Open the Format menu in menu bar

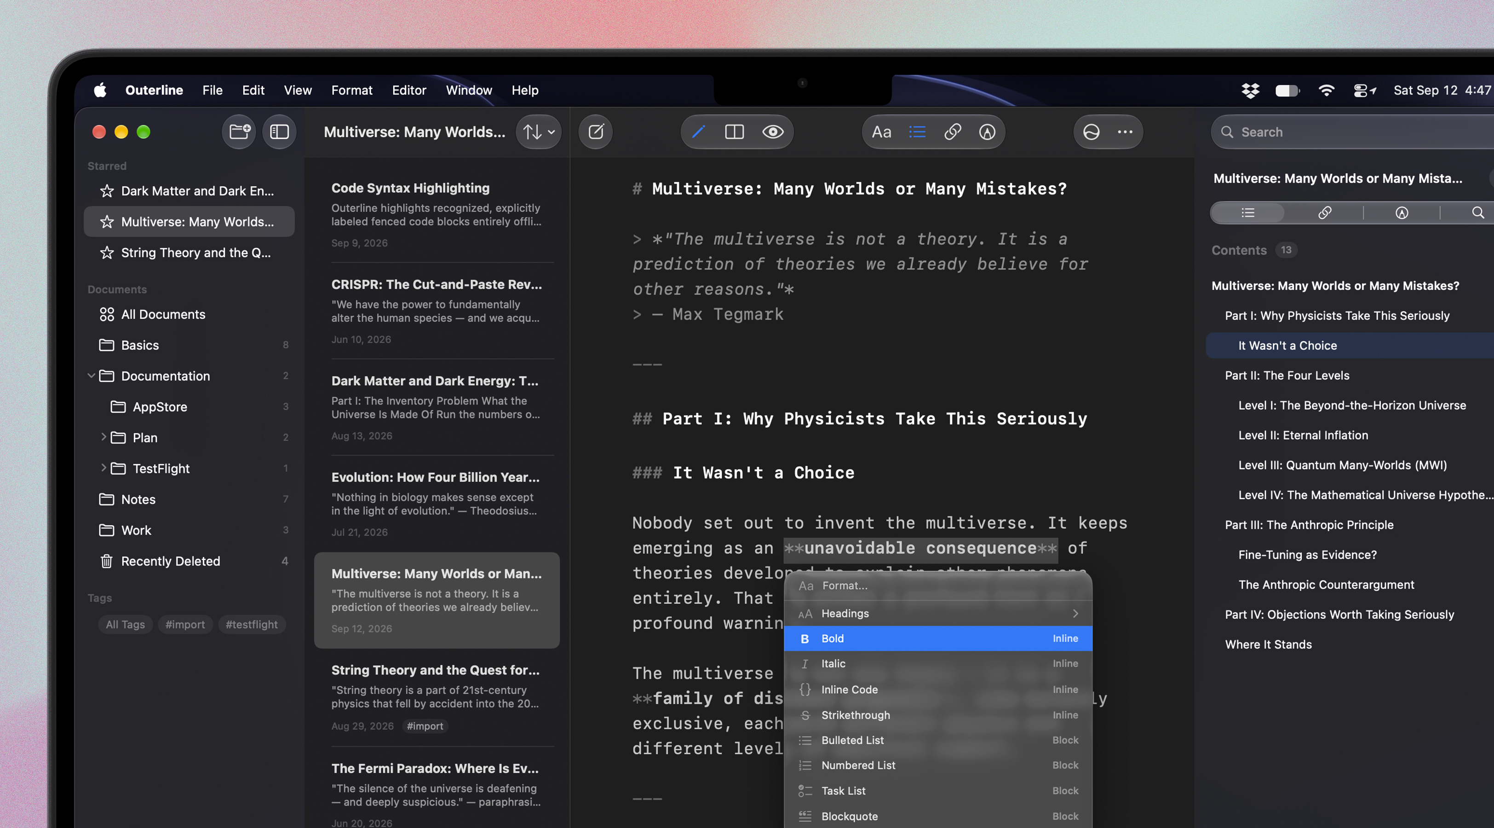point(351,91)
